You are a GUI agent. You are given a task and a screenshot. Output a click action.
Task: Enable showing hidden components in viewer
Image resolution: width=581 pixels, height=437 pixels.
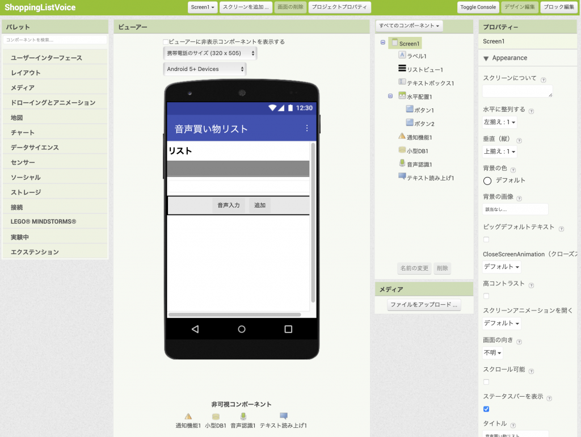pos(166,42)
